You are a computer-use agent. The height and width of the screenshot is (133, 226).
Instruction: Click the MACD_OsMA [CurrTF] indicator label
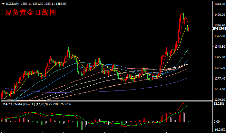coord(19,104)
